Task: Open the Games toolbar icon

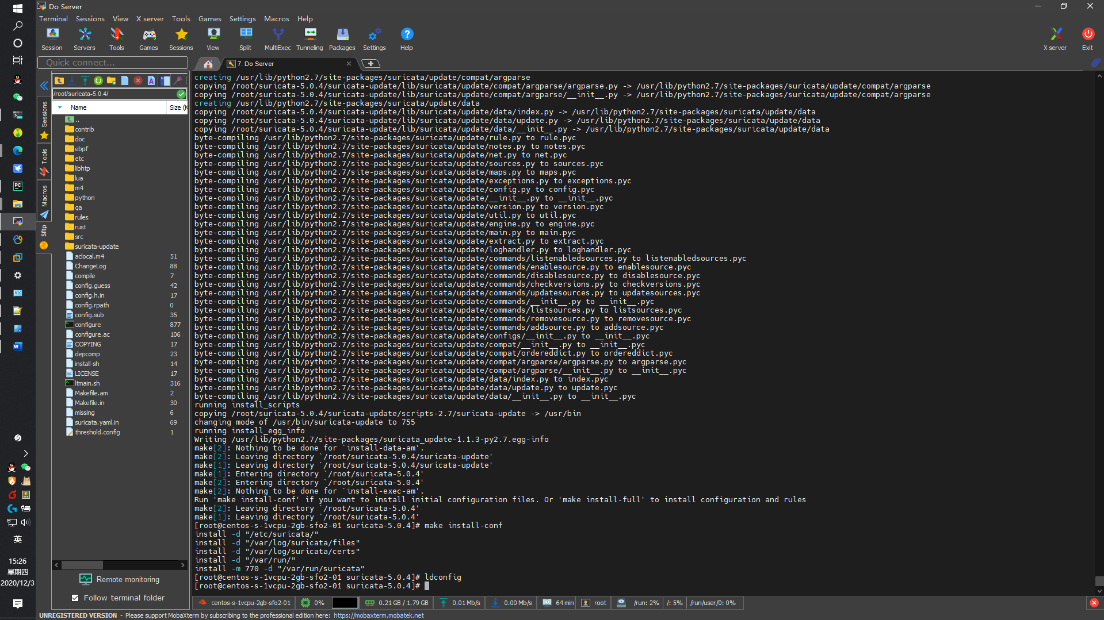Action: [x=148, y=39]
